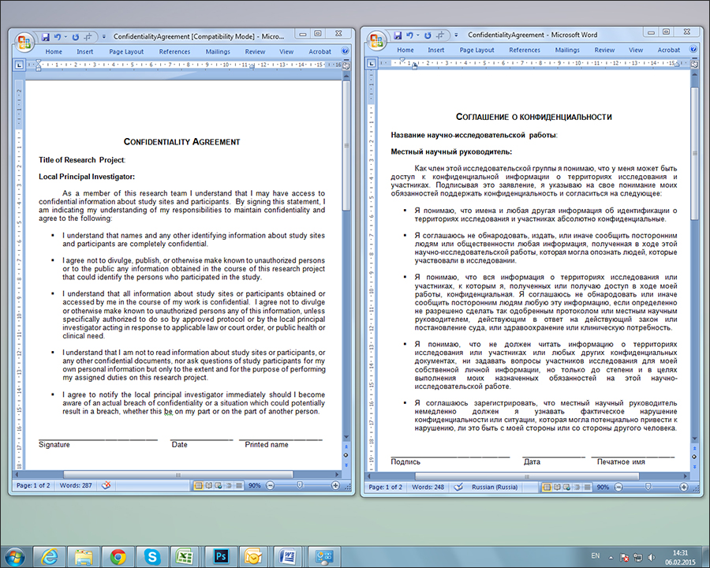Save the English ConfidentialityAgreement document

tap(45, 37)
